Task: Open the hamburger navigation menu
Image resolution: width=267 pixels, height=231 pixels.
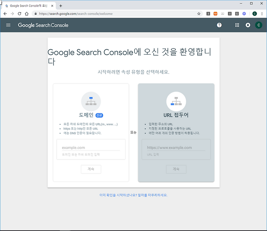Action: (x=8, y=25)
